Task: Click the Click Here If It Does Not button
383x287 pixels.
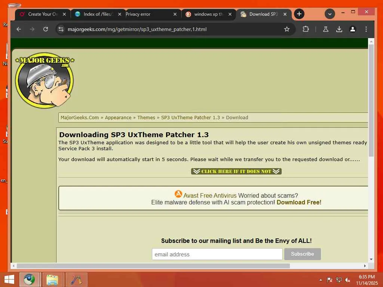Action: click(x=236, y=171)
